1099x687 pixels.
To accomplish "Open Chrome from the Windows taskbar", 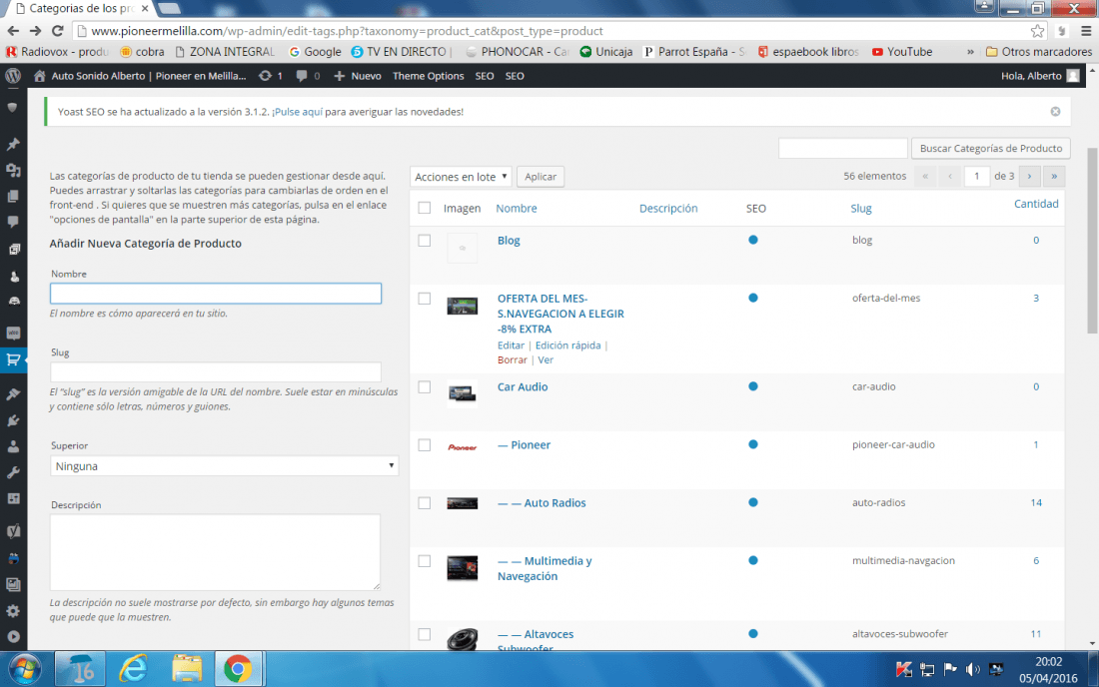I will (239, 669).
